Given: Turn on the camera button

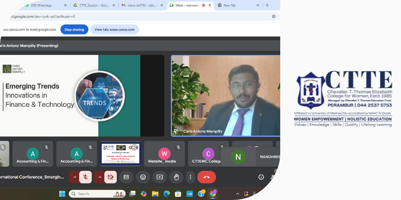Looking at the screenshot, I should point(110,177).
